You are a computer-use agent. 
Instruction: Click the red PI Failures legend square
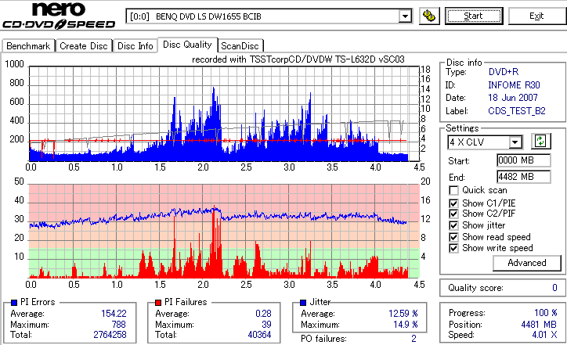[158, 303]
